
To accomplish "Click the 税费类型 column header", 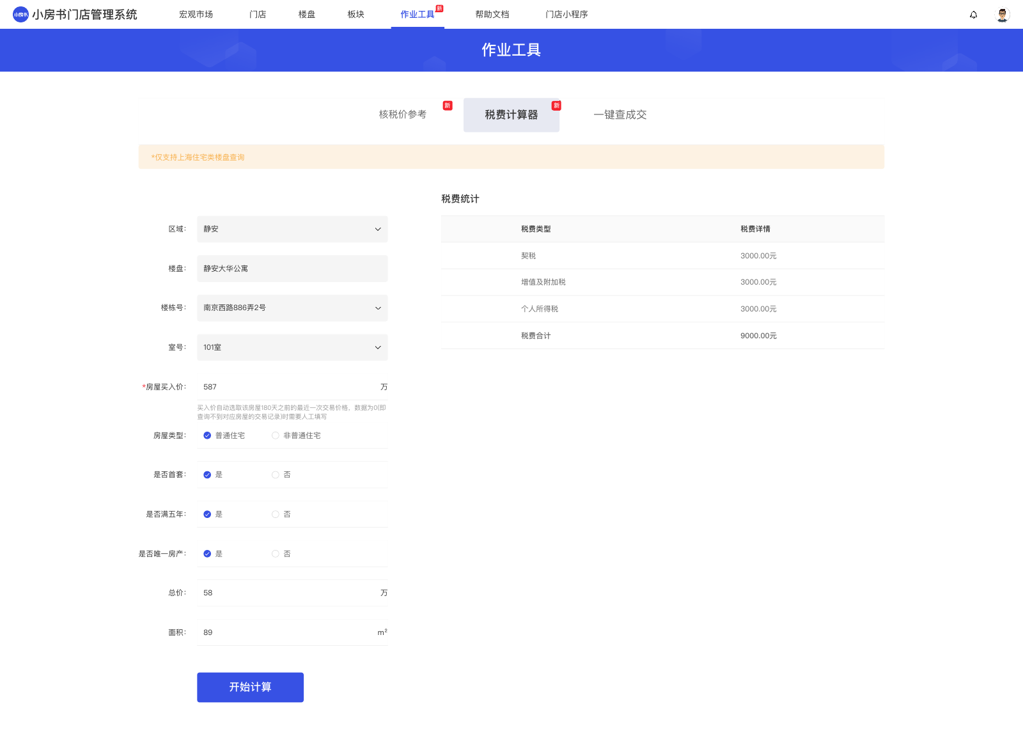I will (536, 229).
